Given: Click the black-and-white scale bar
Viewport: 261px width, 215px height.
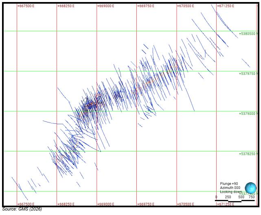Looking at the screenshot, I should tap(235, 201).
